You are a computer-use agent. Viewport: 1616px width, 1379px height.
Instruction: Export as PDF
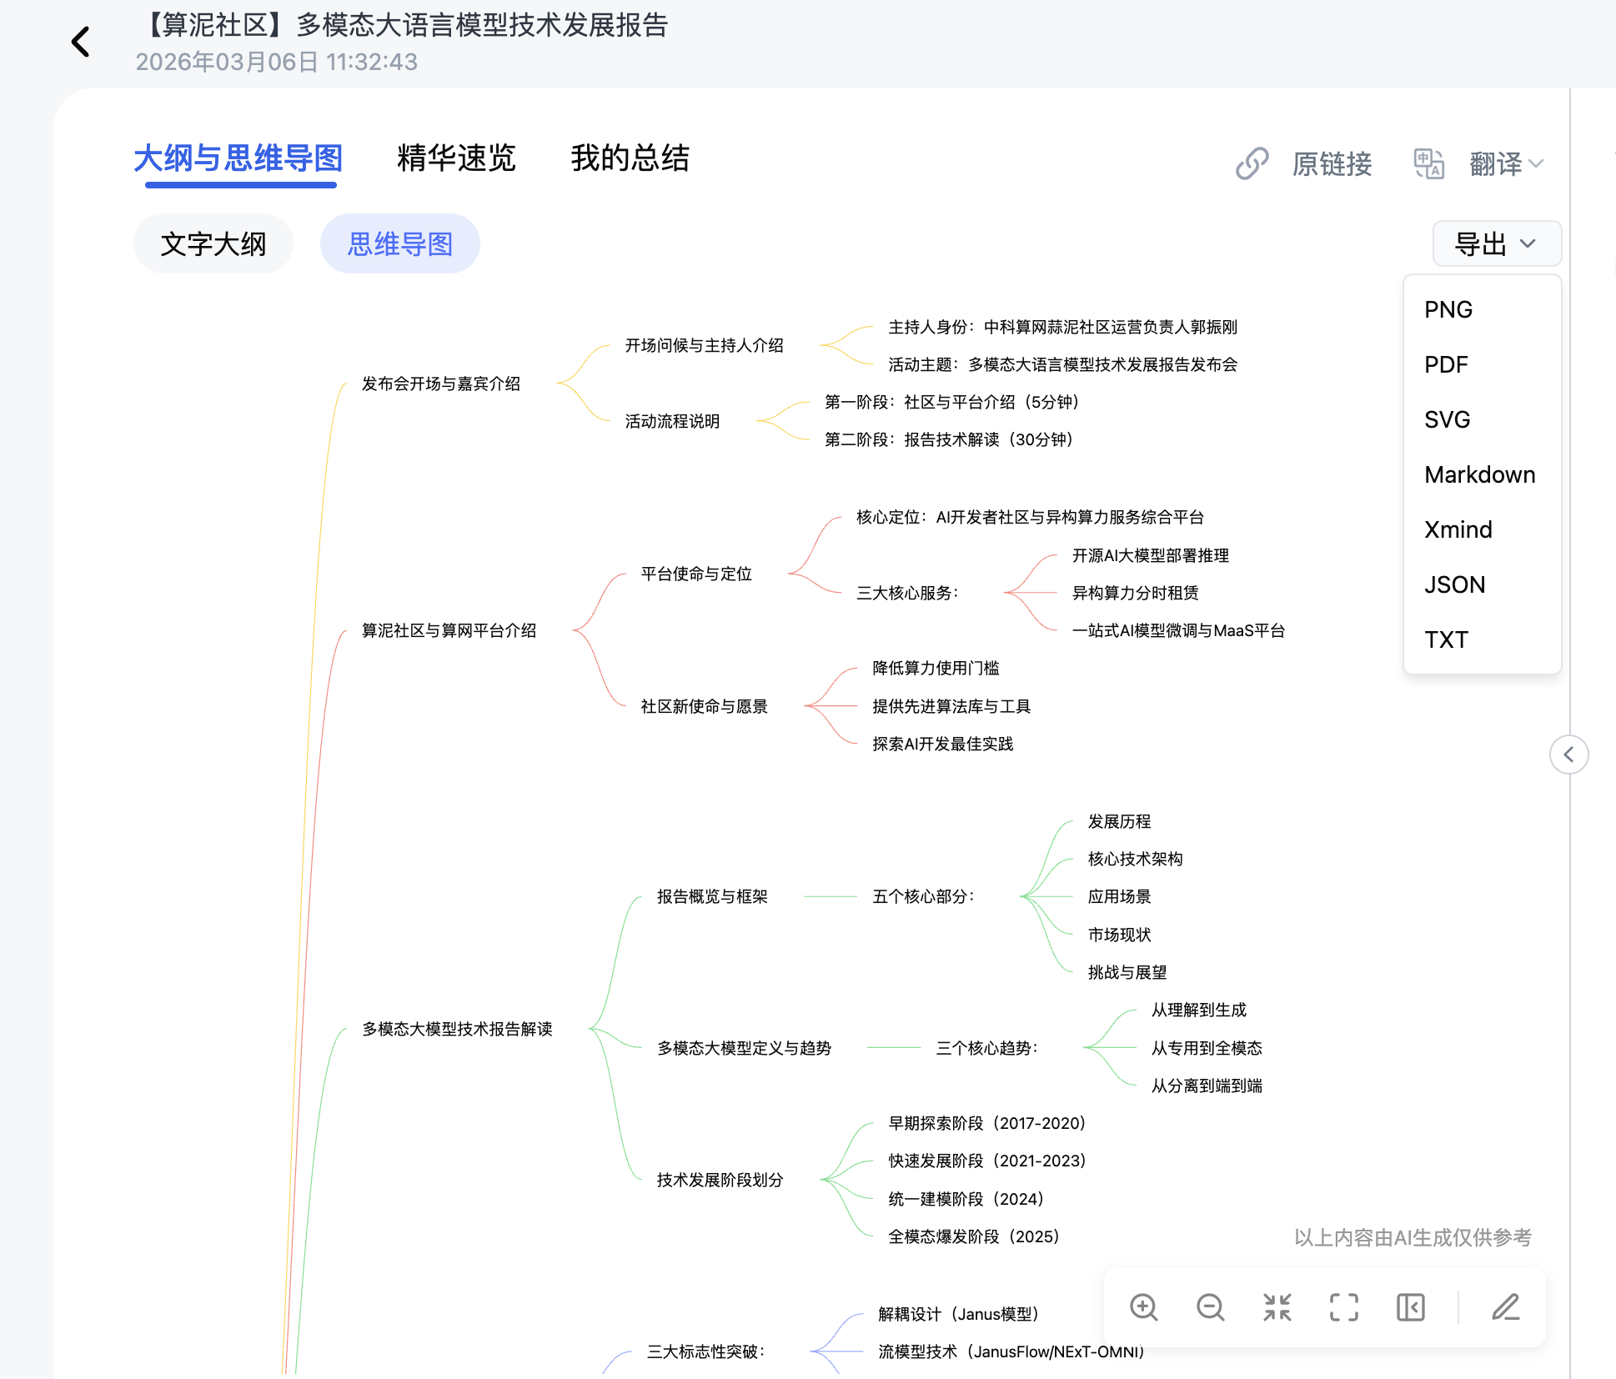(1482, 364)
